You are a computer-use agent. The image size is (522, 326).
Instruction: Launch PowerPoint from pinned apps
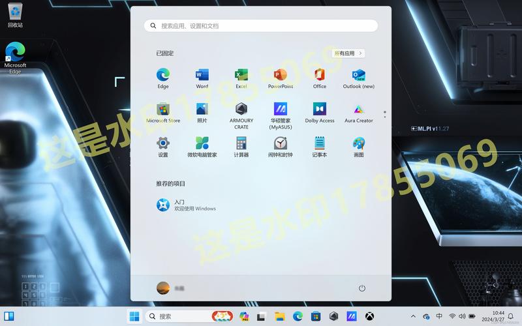click(x=281, y=78)
